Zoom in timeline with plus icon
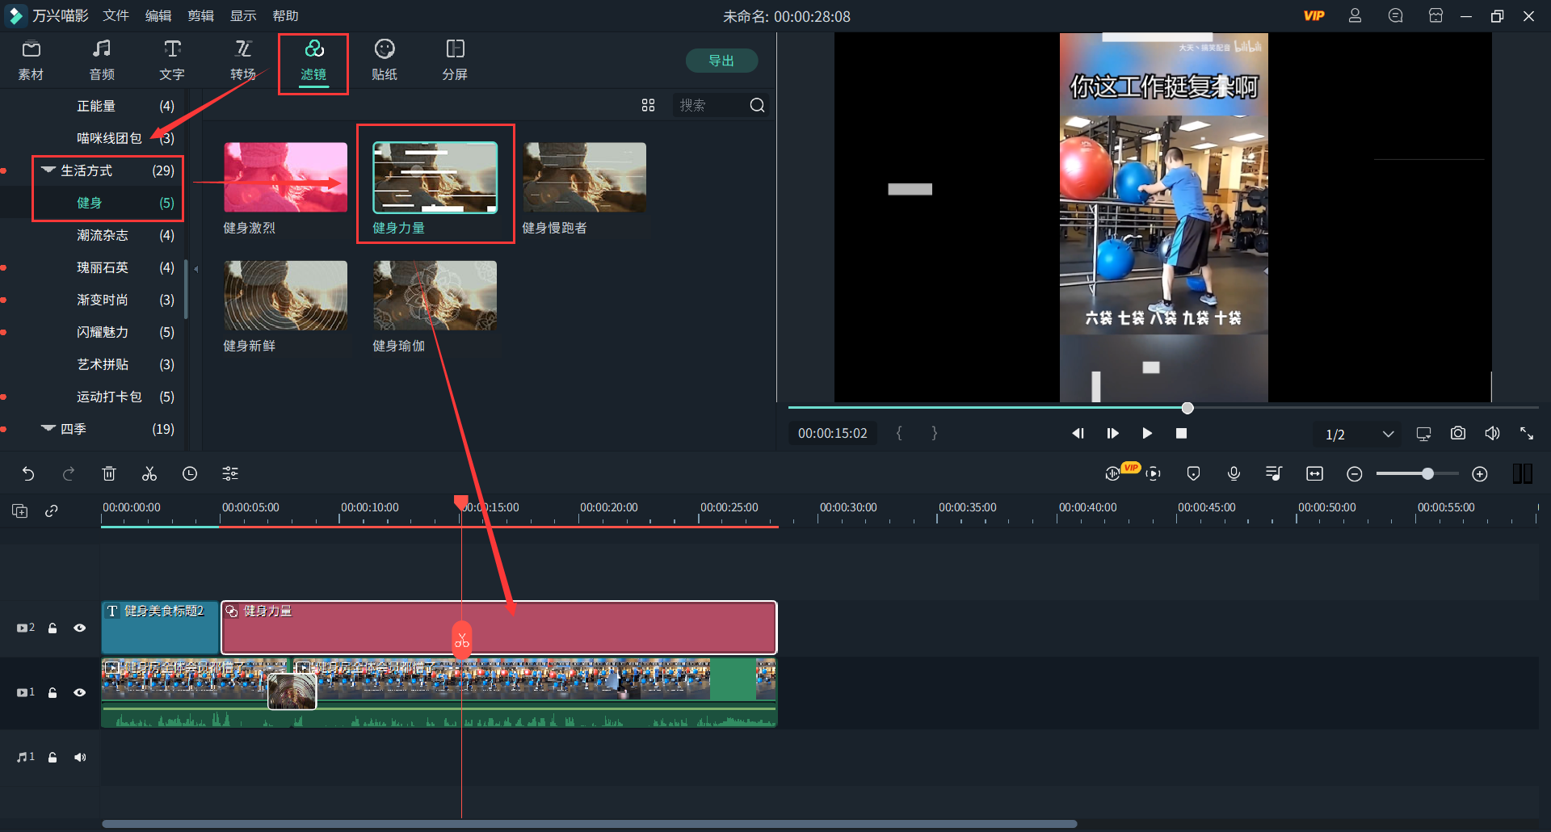Viewport: 1551px width, 832px height. click(1479, 474)
